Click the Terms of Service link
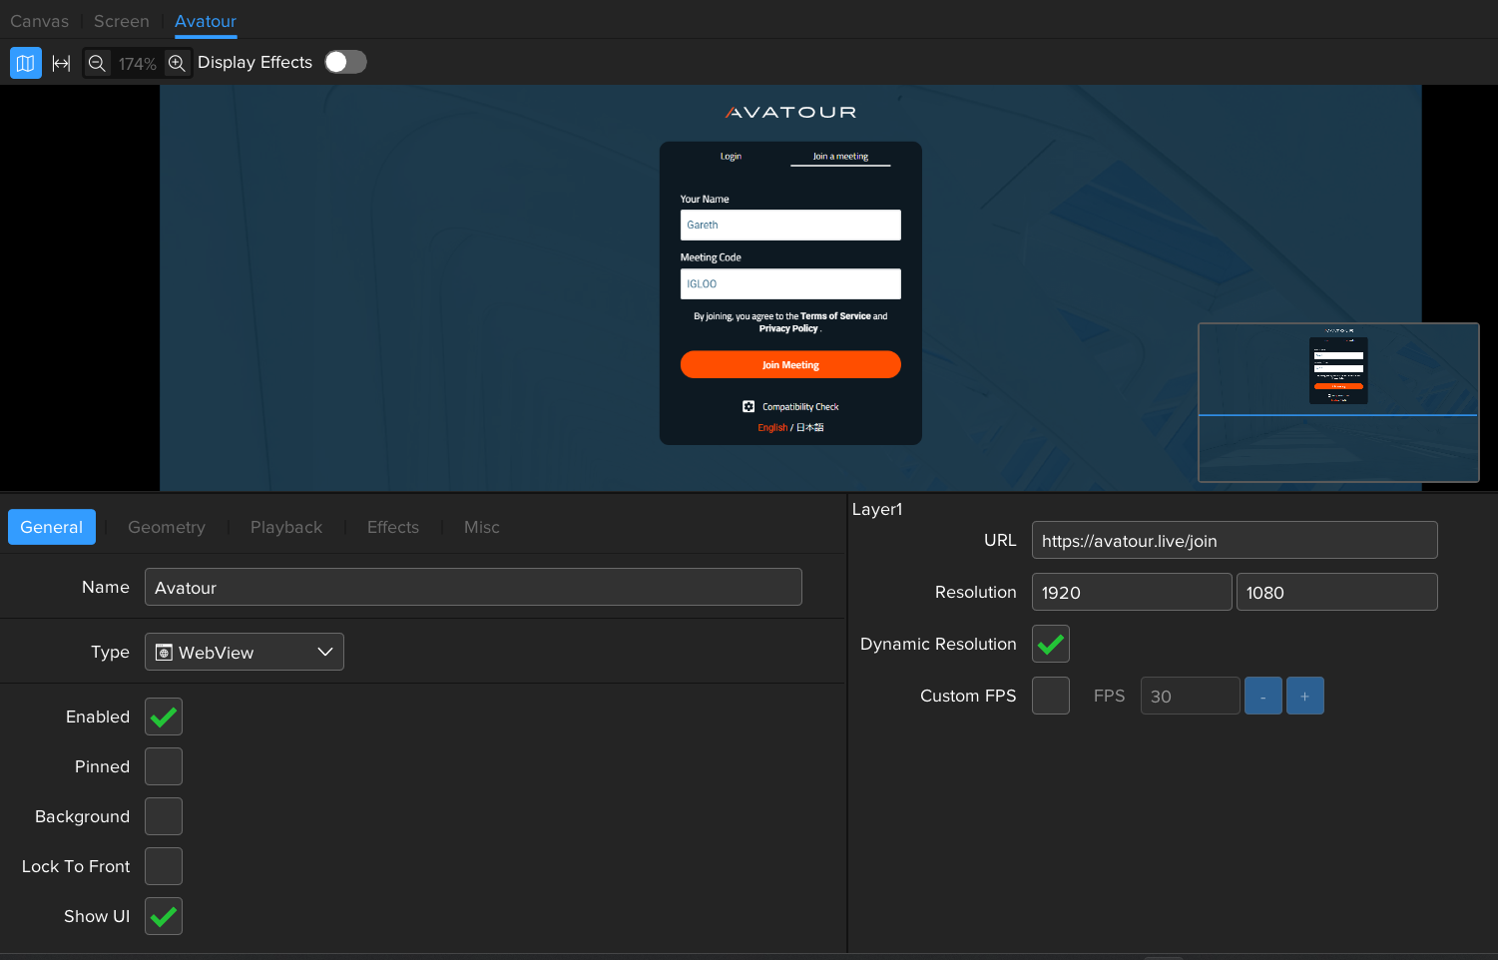Screen dimensions: 1498x960 [x=835, y=316]
